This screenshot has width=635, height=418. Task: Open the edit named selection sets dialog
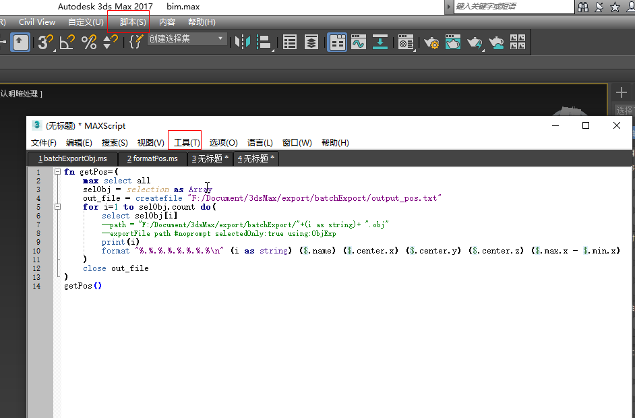[136, 42]
